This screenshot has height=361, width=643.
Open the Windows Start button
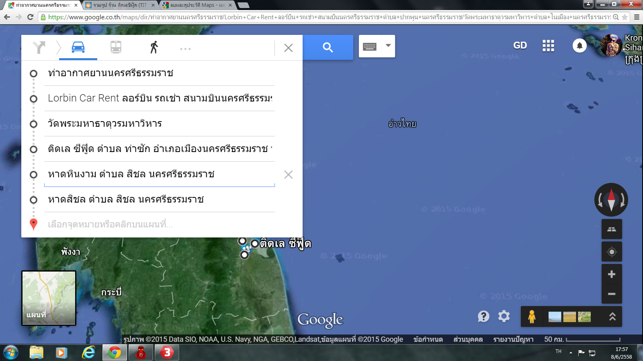click(x=10, y=353)
